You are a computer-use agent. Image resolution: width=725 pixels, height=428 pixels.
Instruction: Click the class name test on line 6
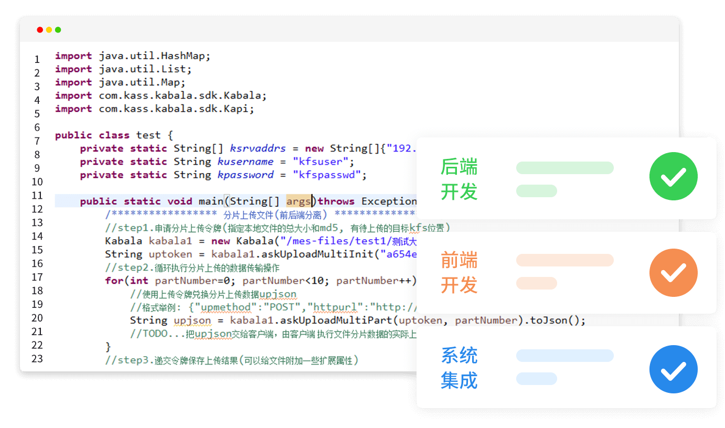[148, 135]
